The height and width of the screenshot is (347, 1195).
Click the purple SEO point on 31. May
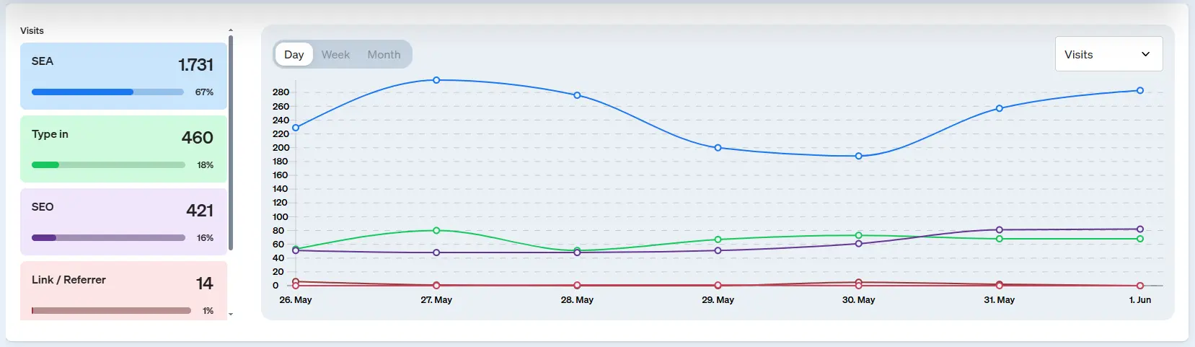point(999,230)
